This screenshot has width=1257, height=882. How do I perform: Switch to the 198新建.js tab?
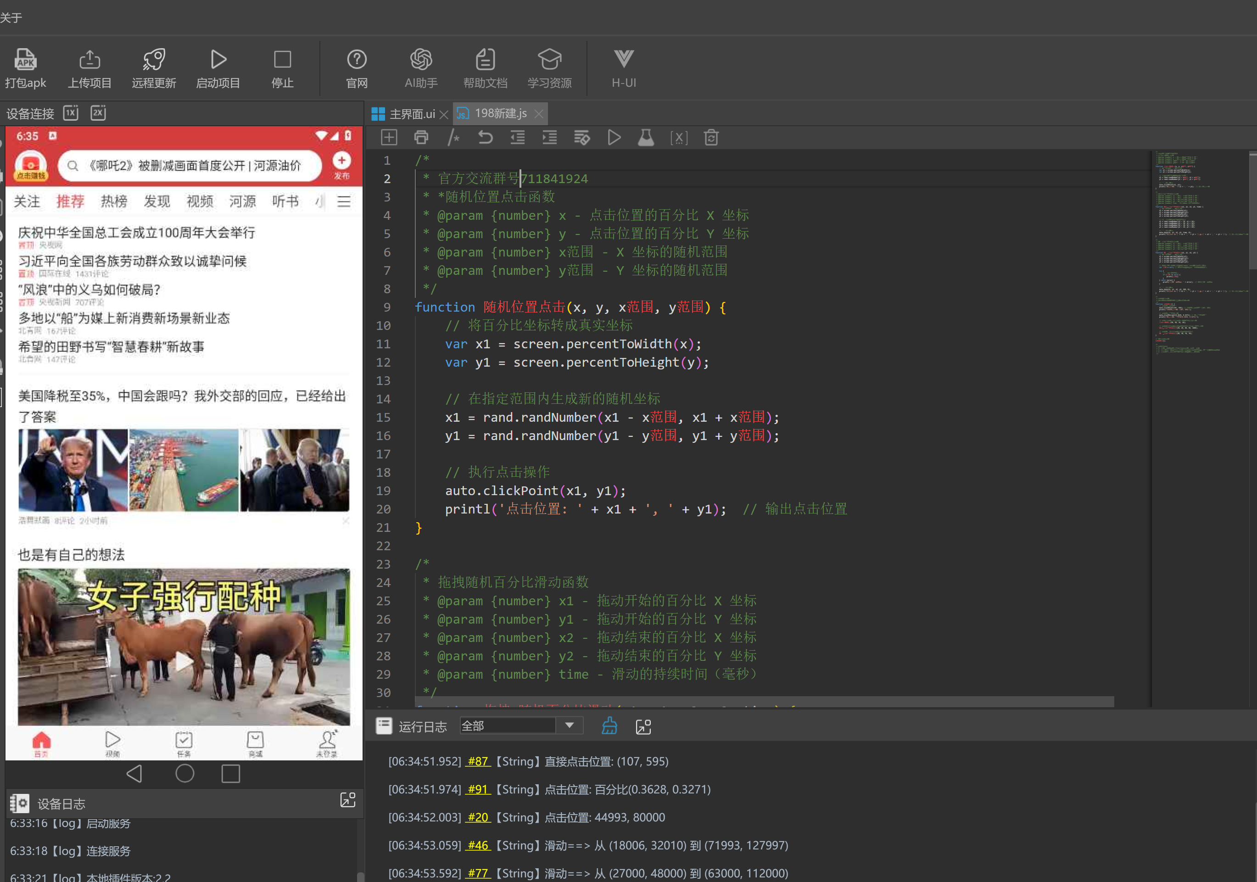pos(492,113)
